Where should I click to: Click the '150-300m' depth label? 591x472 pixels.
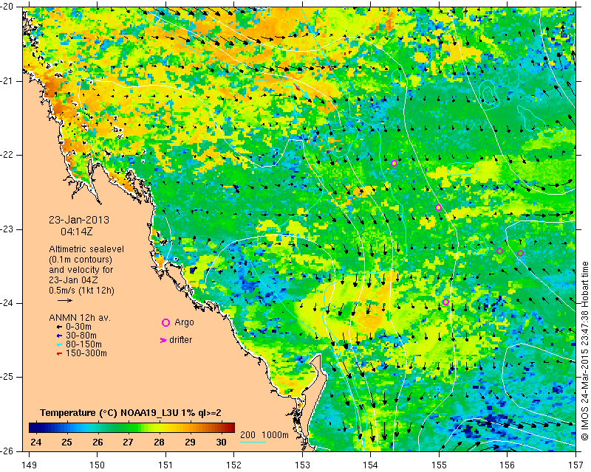tap(86, 353)
